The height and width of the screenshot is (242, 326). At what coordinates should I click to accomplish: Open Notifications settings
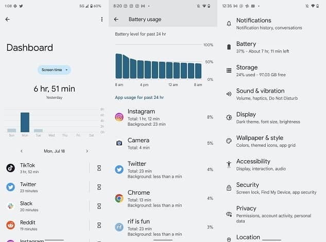[272, 24]
